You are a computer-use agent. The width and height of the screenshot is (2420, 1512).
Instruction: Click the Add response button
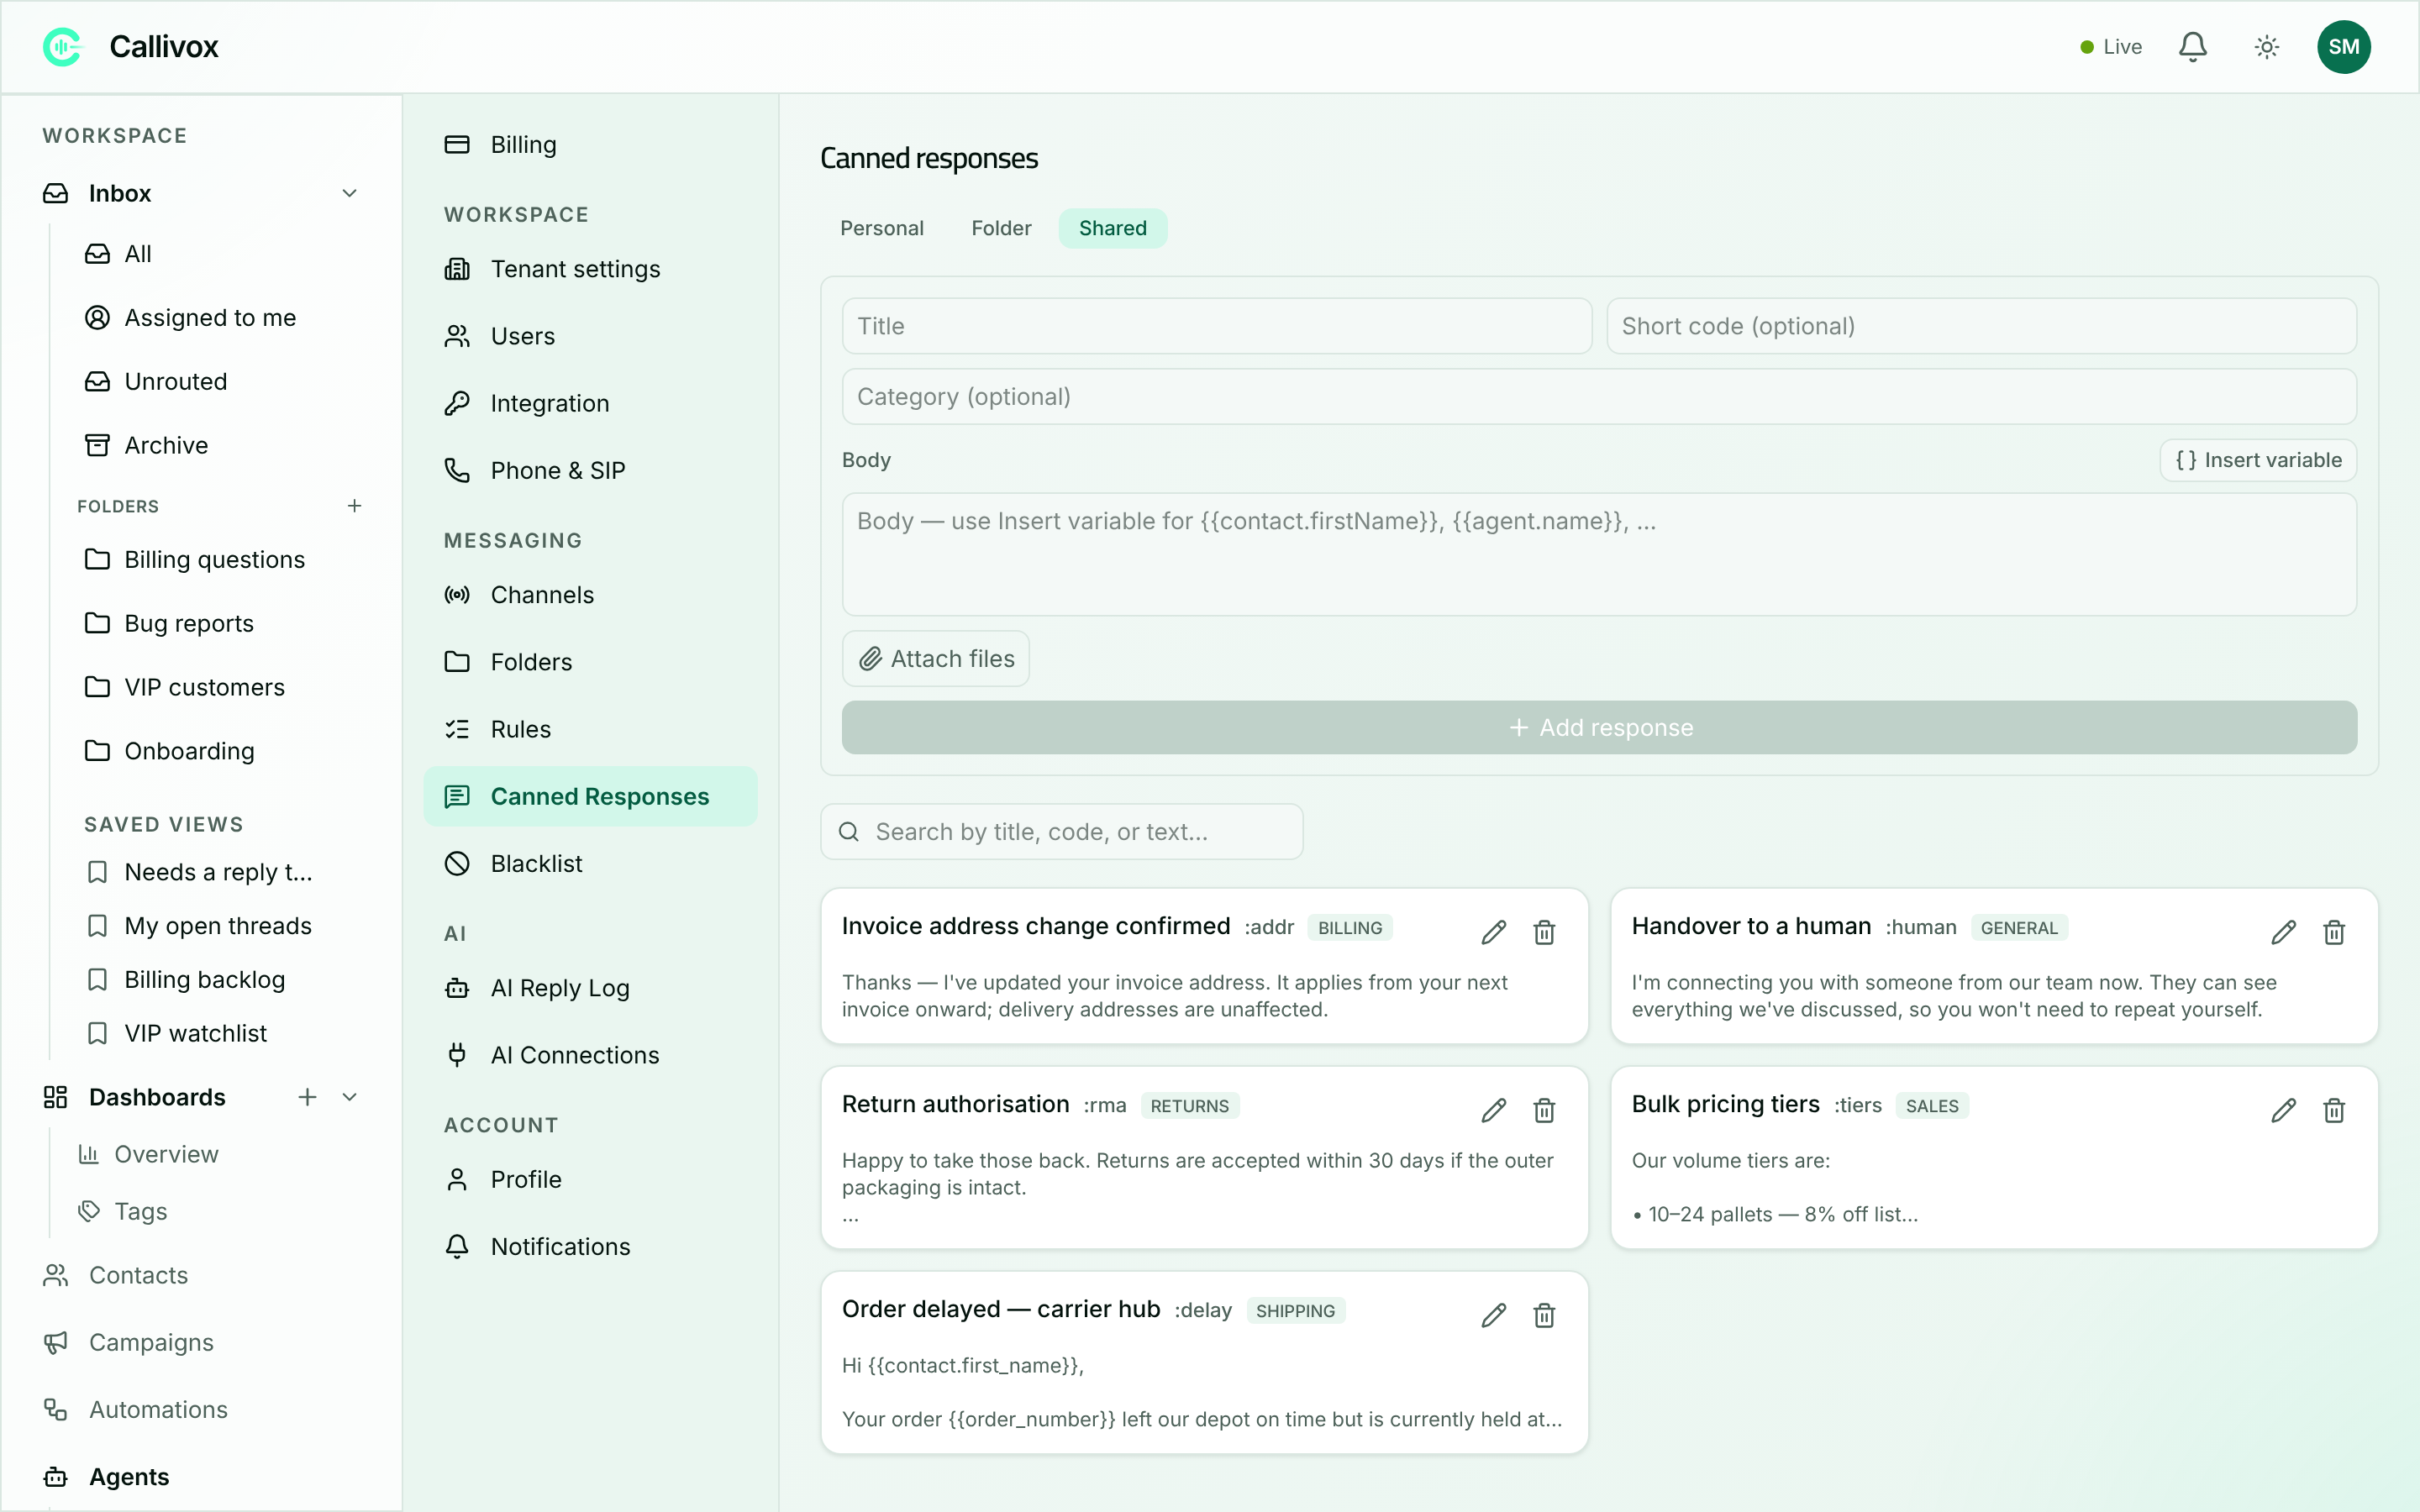point(1599,727)
